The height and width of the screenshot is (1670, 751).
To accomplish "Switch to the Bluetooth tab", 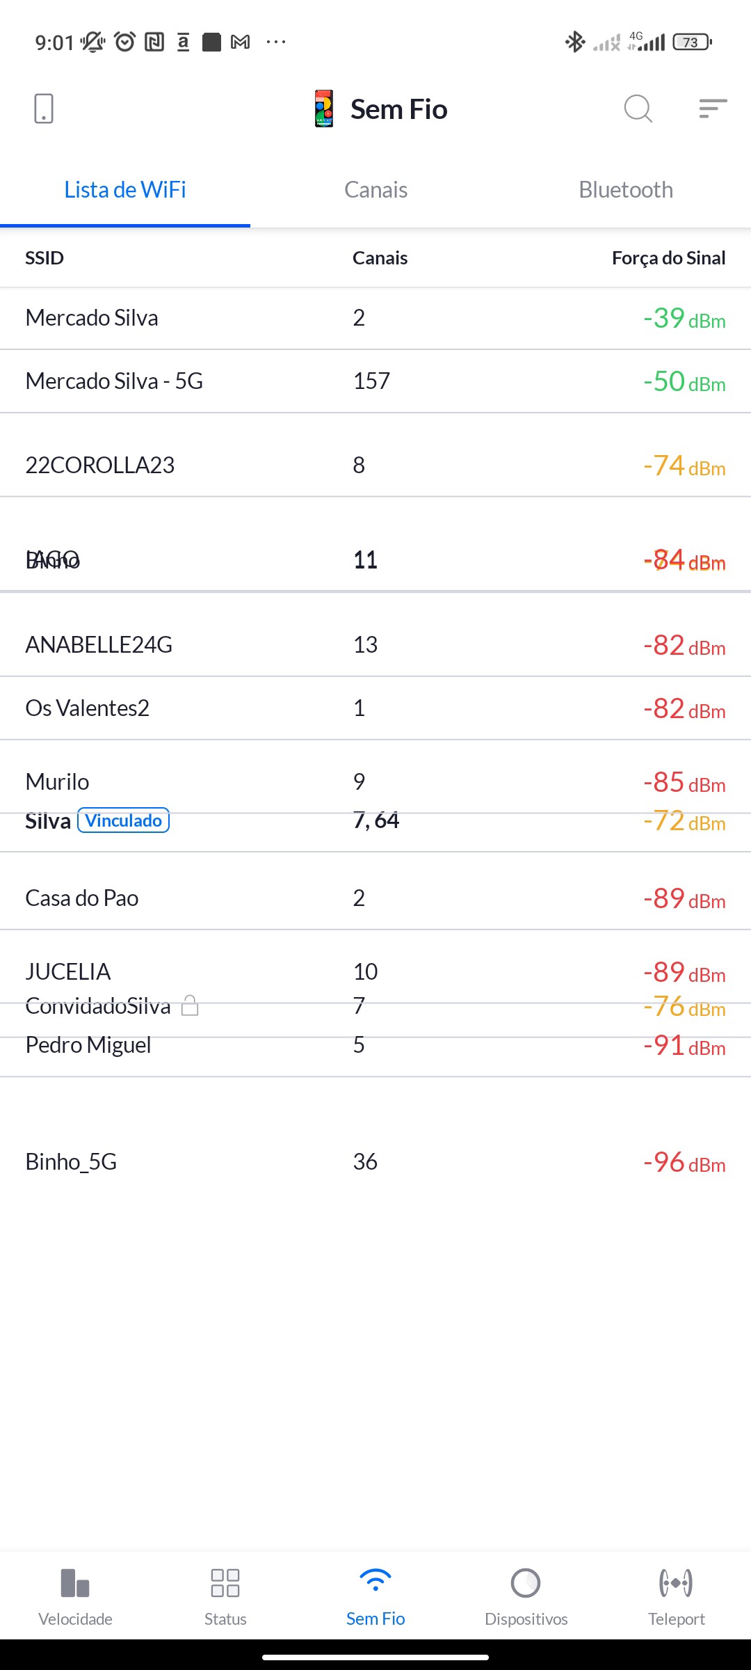I will pos(626,190).
